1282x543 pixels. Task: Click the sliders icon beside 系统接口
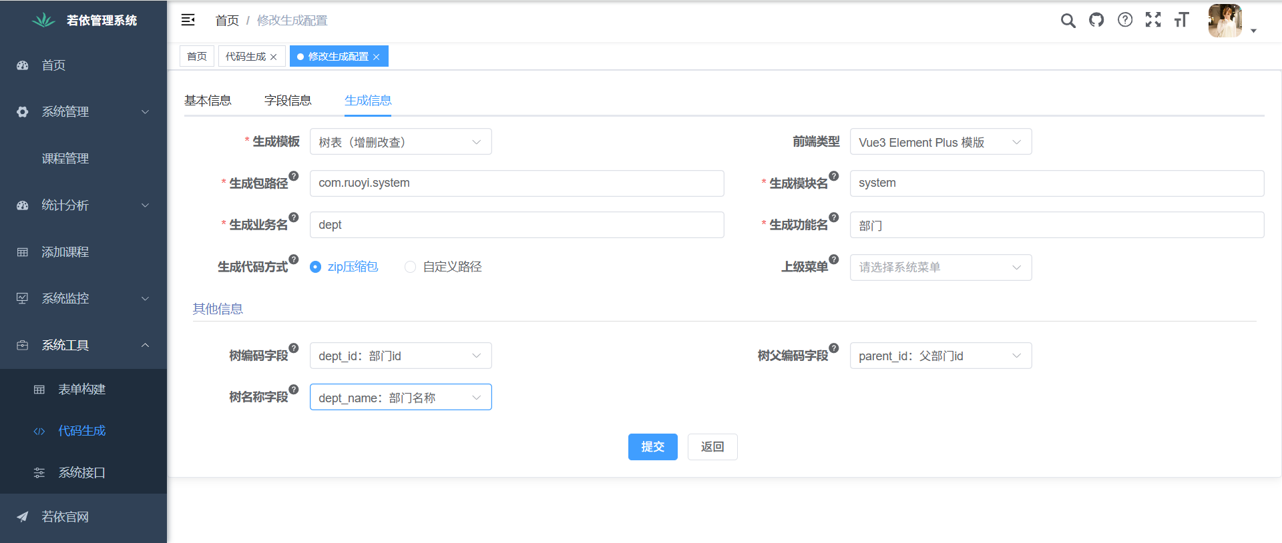click(39, 473)
